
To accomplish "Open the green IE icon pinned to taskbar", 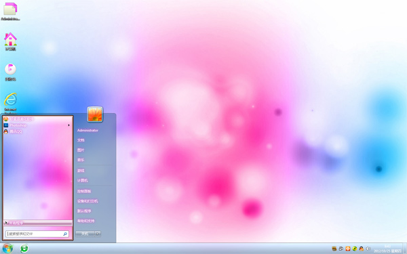I will (24, 249).
